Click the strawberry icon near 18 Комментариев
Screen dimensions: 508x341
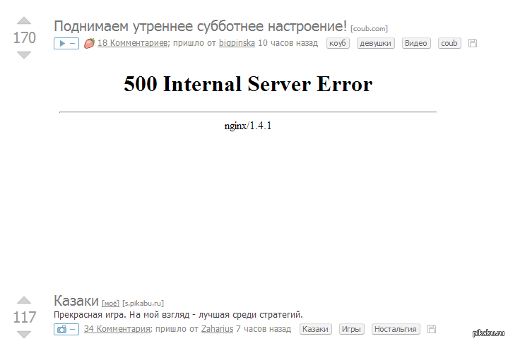[89, 43]
